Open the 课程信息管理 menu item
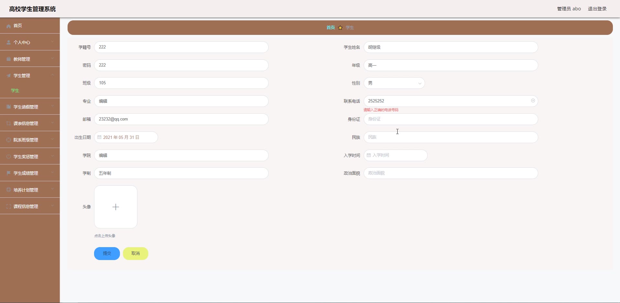The width and height of the screenshot is (620, 303). point(30,206)
